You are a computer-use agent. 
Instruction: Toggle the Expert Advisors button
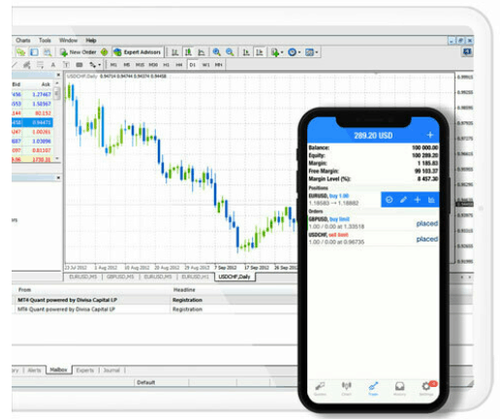tap(137, 52)
